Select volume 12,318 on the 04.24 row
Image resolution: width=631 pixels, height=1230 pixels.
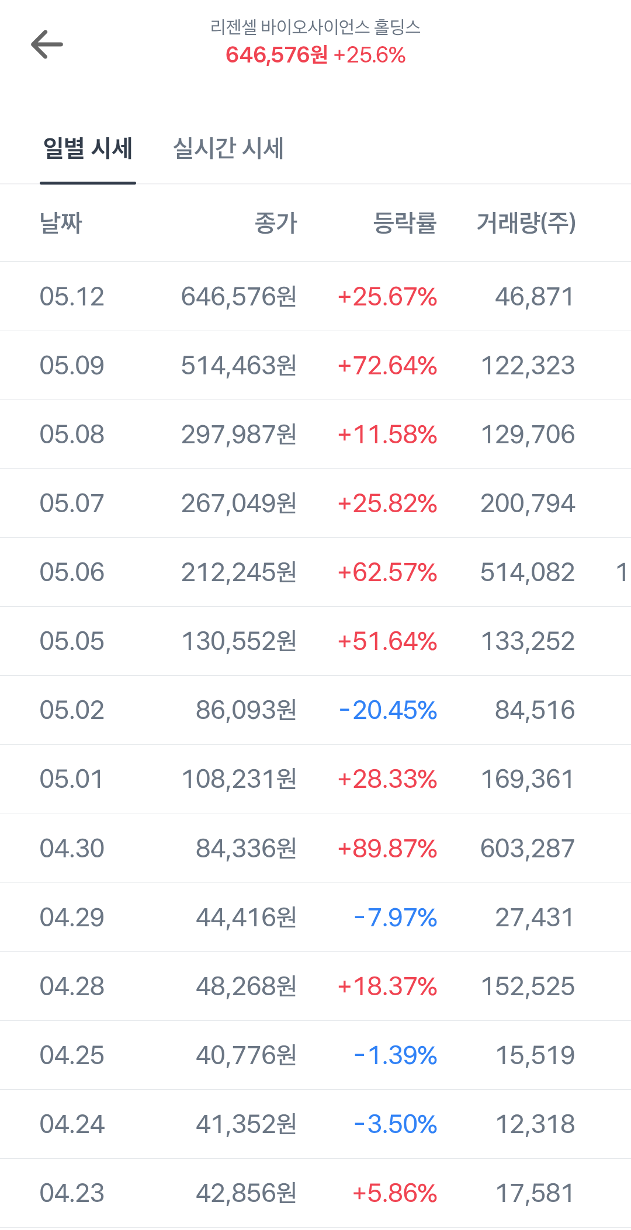click(535, 1124)
